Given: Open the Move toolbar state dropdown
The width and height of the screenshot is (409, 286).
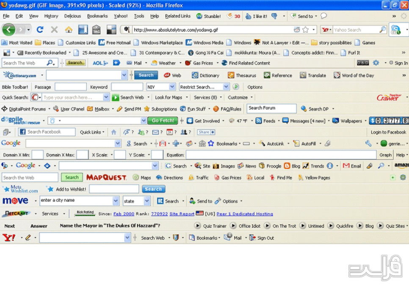Looking at the screenshot, I should [147, 201].
